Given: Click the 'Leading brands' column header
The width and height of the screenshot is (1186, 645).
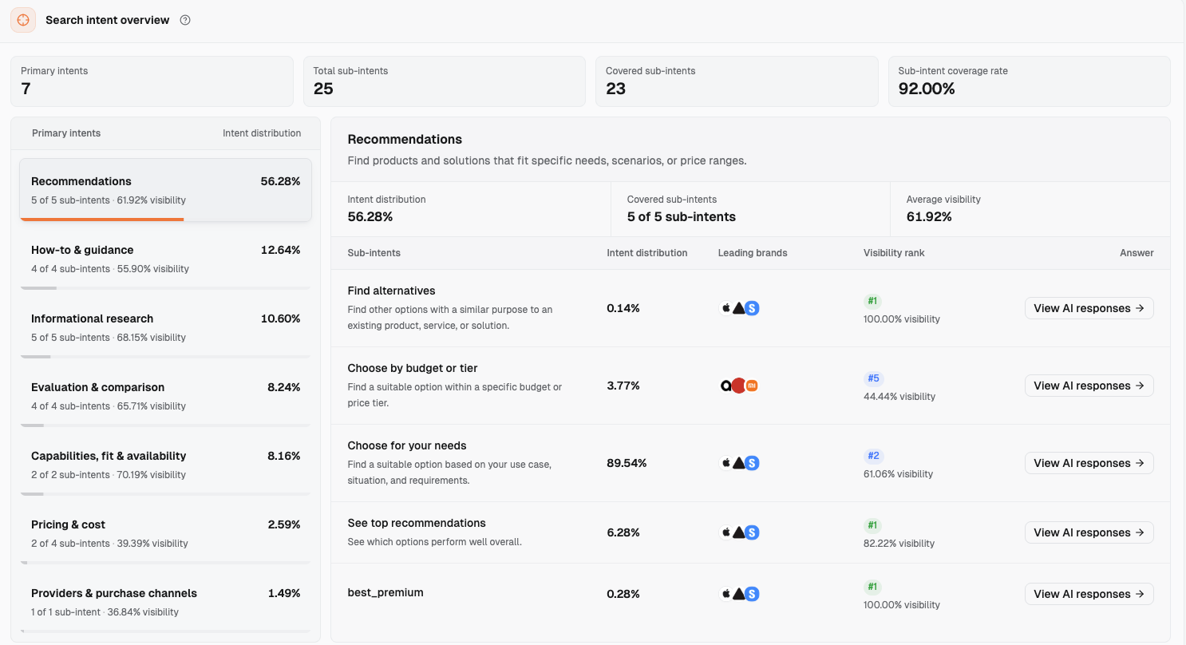Looking at the screenshot, I should tap(753, 253).
